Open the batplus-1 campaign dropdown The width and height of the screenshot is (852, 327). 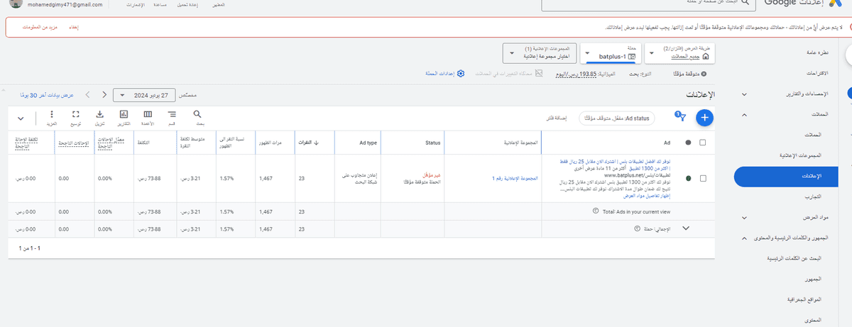611,55
